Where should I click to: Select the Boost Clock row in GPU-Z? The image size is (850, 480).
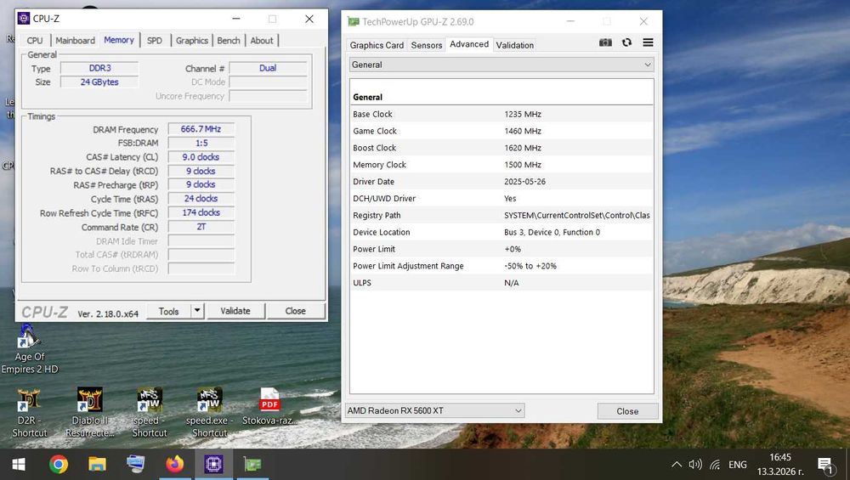[x=501, y=147]
